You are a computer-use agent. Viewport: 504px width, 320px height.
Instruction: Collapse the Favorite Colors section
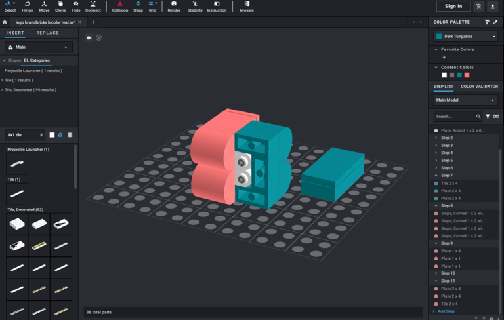[x=436, y=49]
